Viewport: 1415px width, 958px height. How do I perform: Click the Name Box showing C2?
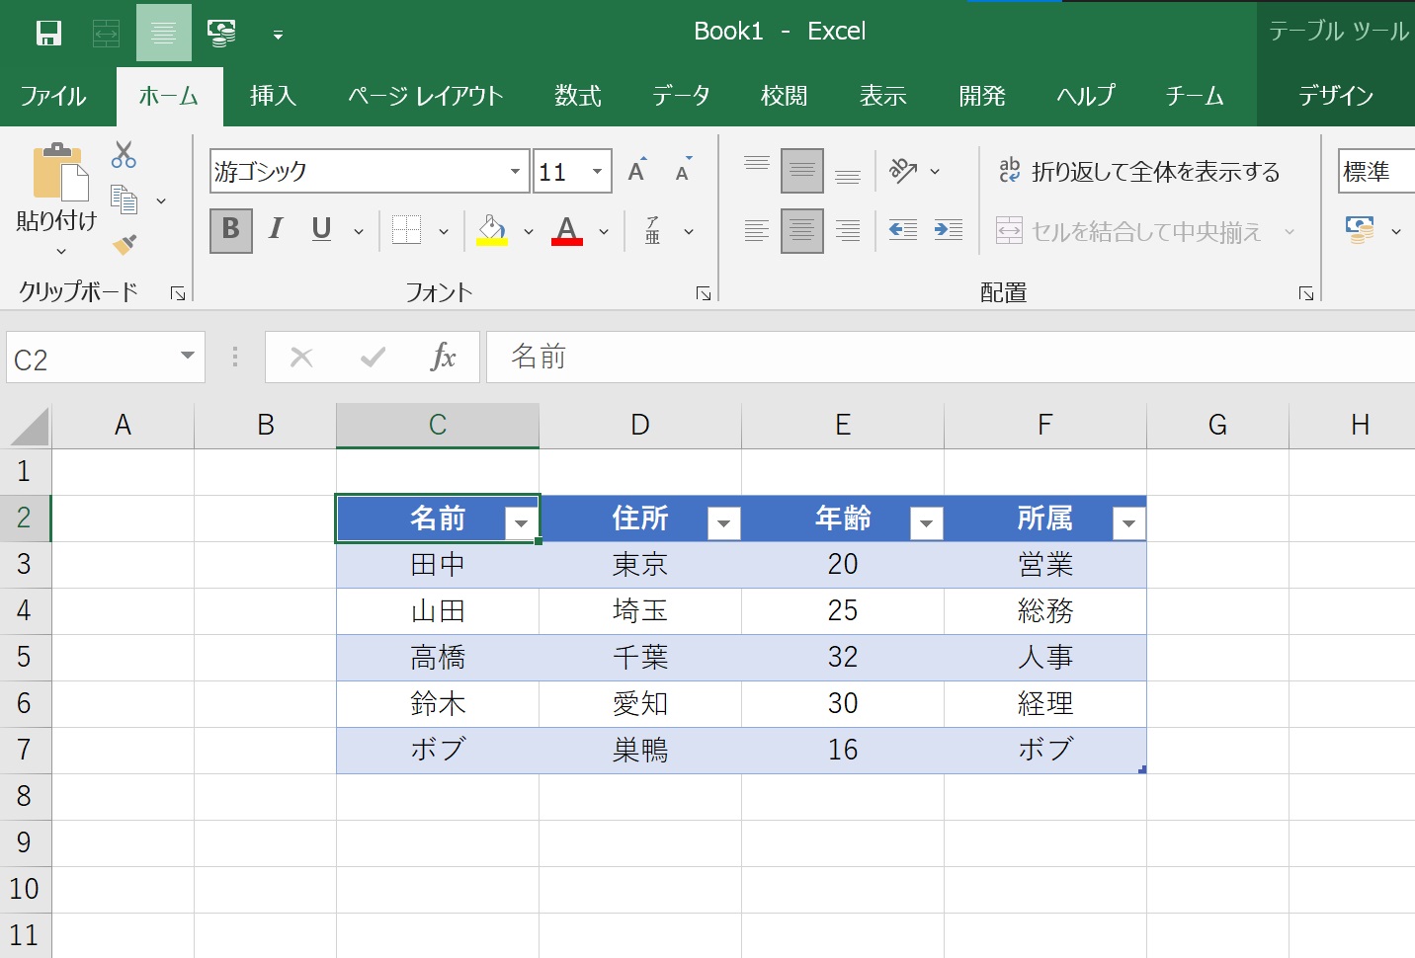(105, 358)
